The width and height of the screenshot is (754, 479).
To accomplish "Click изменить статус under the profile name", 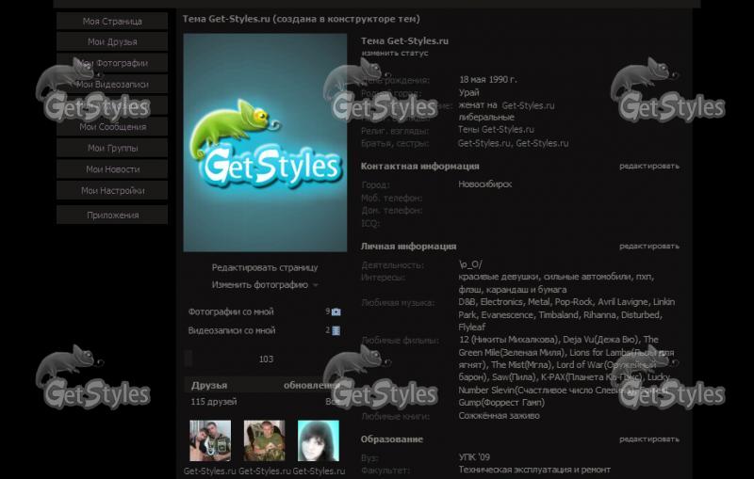I will pos(395,54).
